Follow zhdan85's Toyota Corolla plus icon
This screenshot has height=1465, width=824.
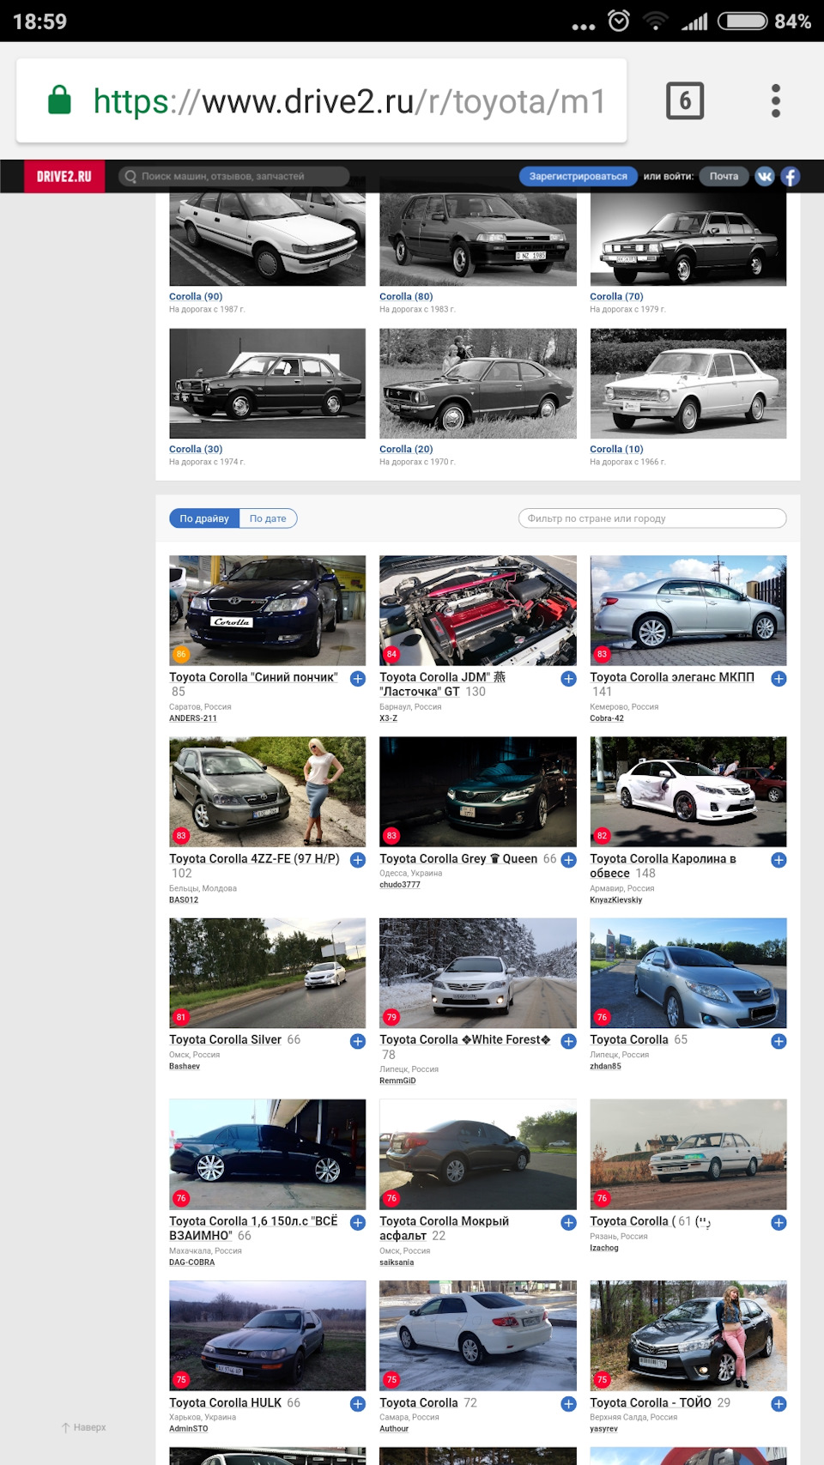tap(779, 1041)
